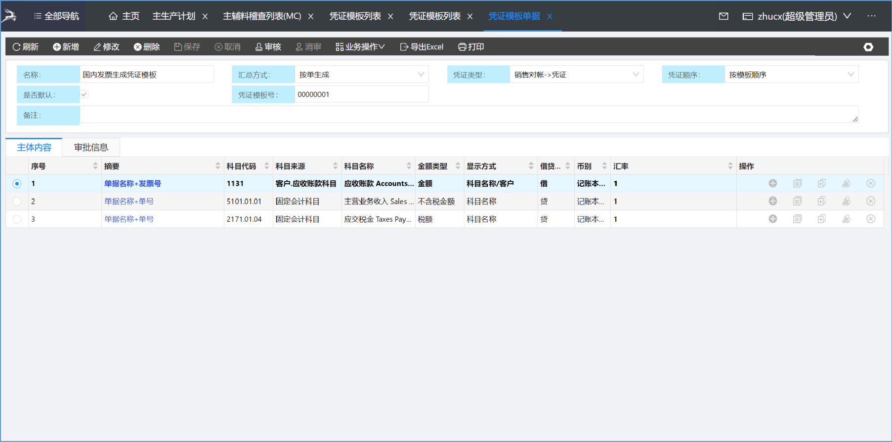892x442 pixels.
Task: Click the circled X icon in row 3
Action: click(871, 219)
